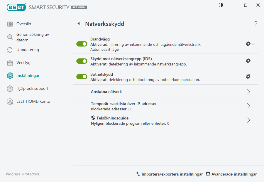Disable the Brandvägg protection toggle

[x=82, y=44]
